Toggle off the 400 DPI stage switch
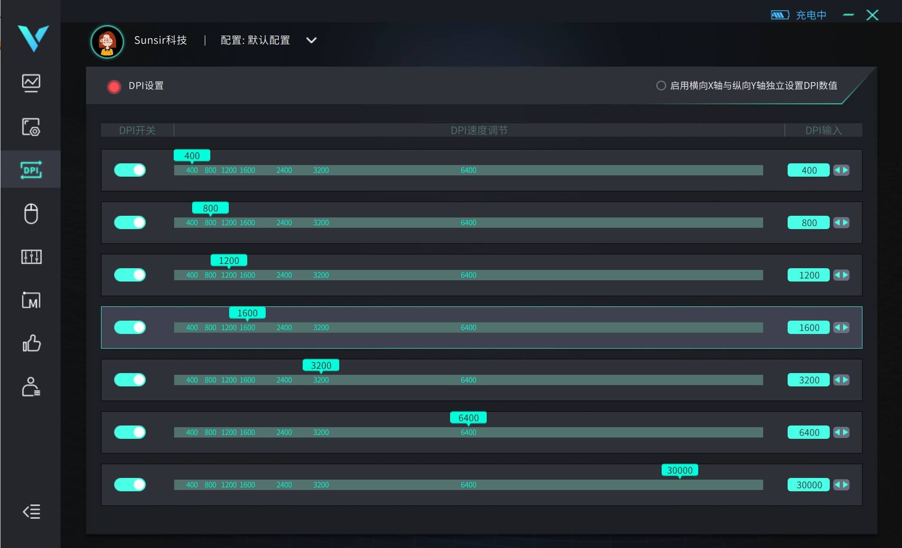 pos(130,170)
